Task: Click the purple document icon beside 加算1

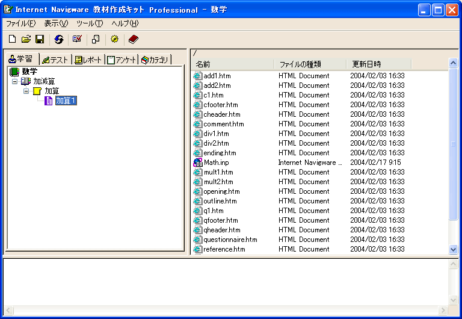Action: [x=48, y=101]
